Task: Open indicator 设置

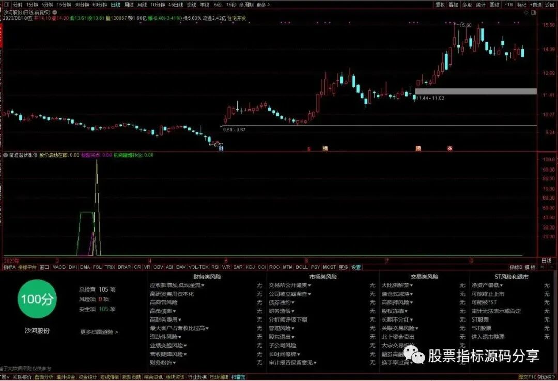Action: click(x=356, y=267)
